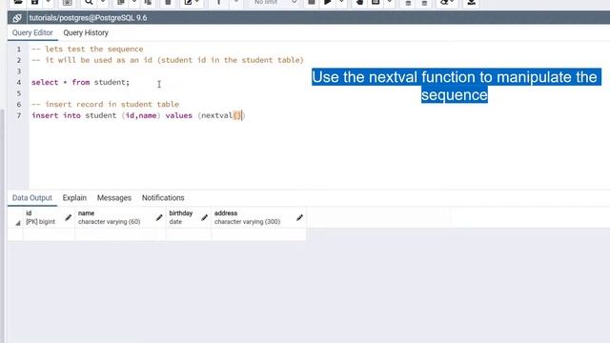Click line number 7 in the gutter
This screenshot has height=343, width=610.
tap(19, 115)
